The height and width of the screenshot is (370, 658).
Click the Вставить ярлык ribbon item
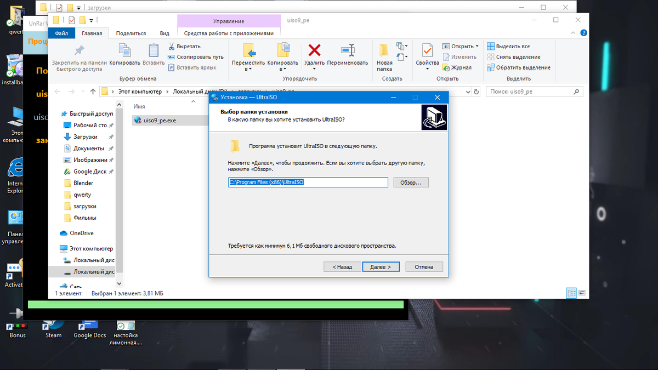192,67
